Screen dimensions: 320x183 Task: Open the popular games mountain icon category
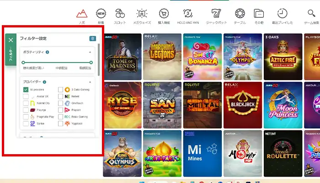click(x=82, y=17)
